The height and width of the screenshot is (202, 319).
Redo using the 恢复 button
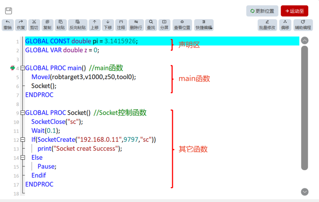21,25
